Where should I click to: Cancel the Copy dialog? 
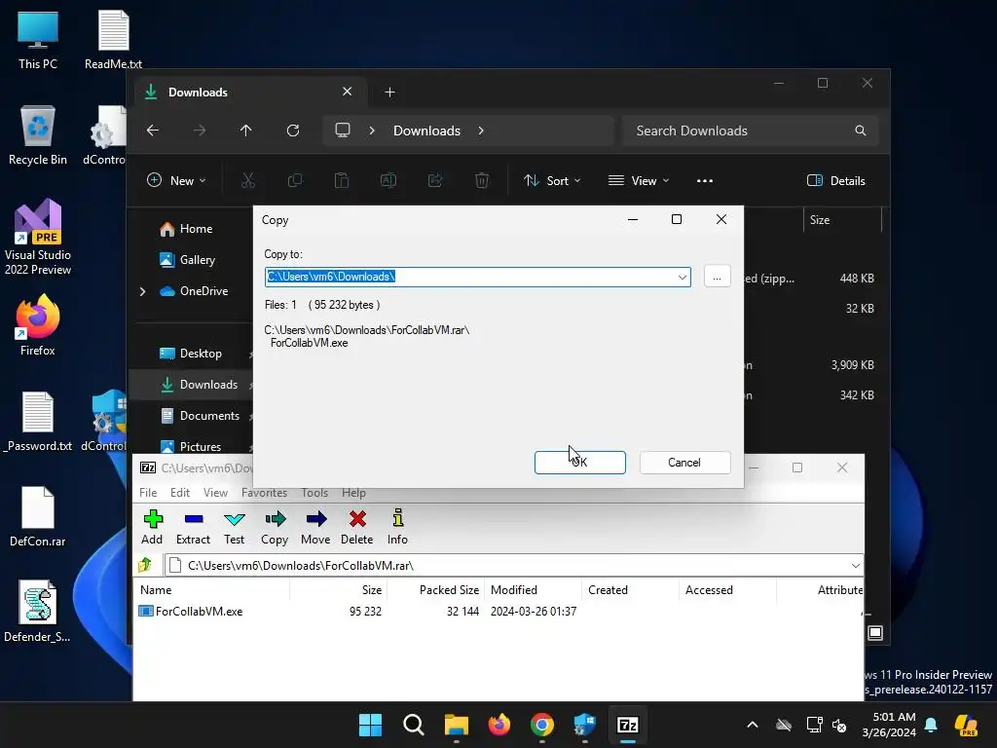(x=684, y=463)
